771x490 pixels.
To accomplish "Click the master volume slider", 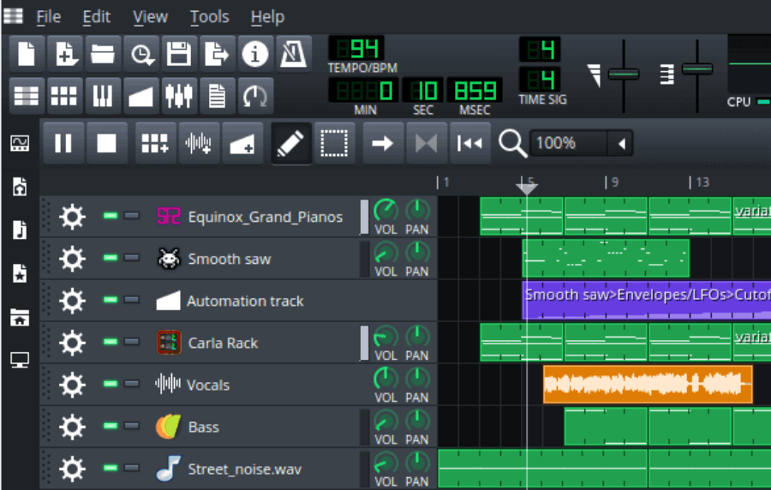I will pos(623,74).
